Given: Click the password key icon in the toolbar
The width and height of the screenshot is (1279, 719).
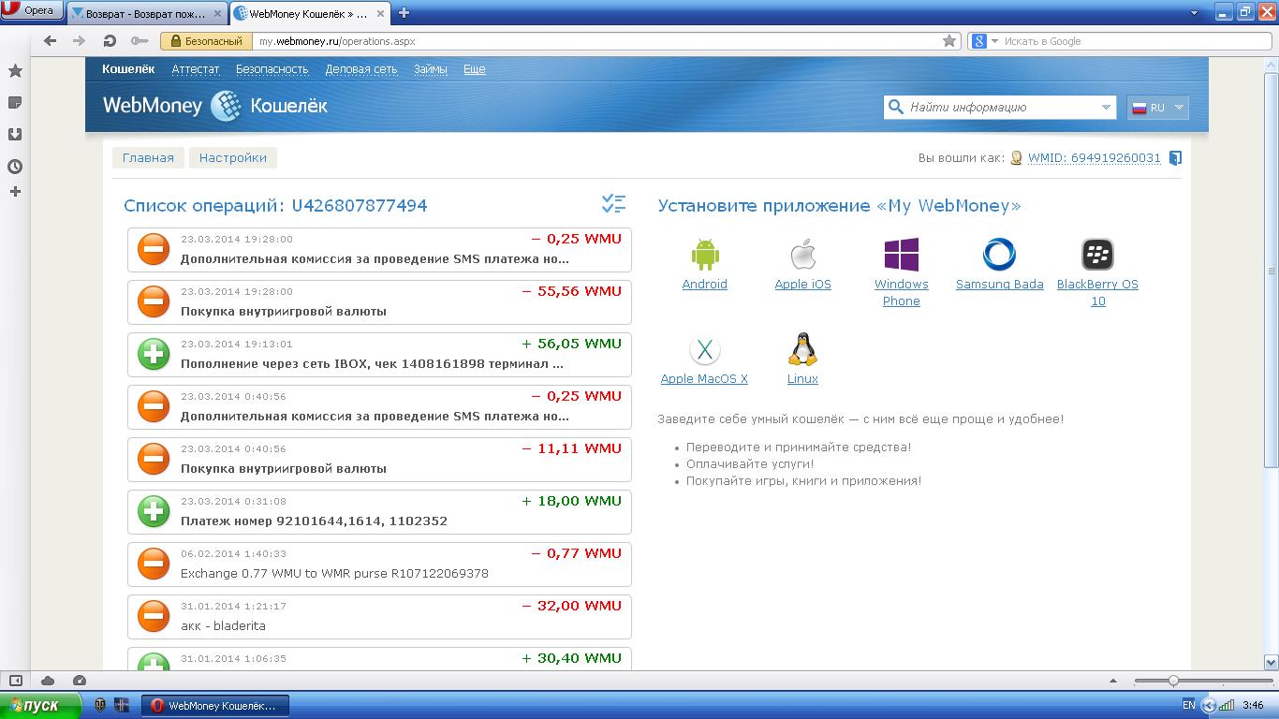Looking at the screenshot, I should 140,41.
